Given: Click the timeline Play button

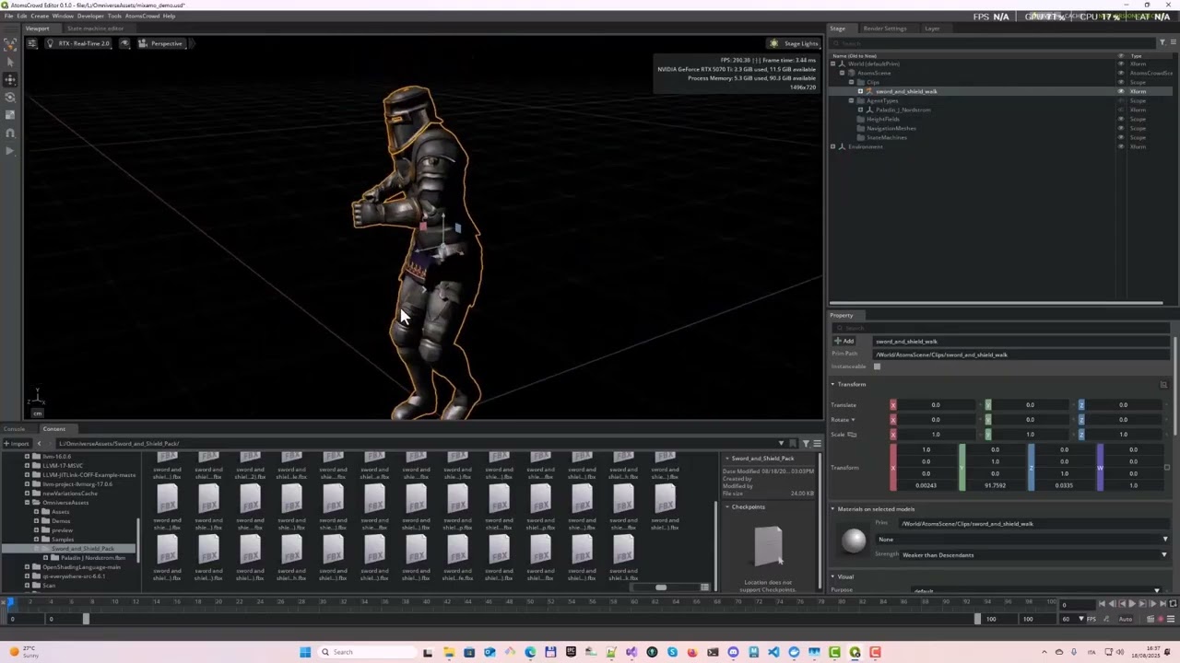Looking at the screenshot, I should click(x=1132, y=604).
